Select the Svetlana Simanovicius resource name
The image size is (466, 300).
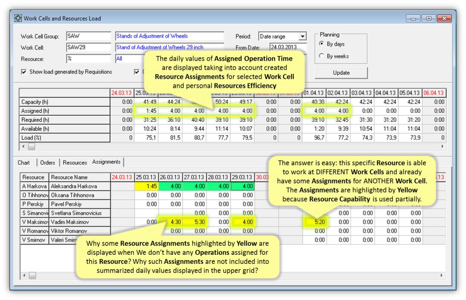tap(80, 213)
